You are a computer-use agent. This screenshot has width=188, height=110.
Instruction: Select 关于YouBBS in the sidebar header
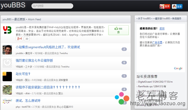point(144,19)
